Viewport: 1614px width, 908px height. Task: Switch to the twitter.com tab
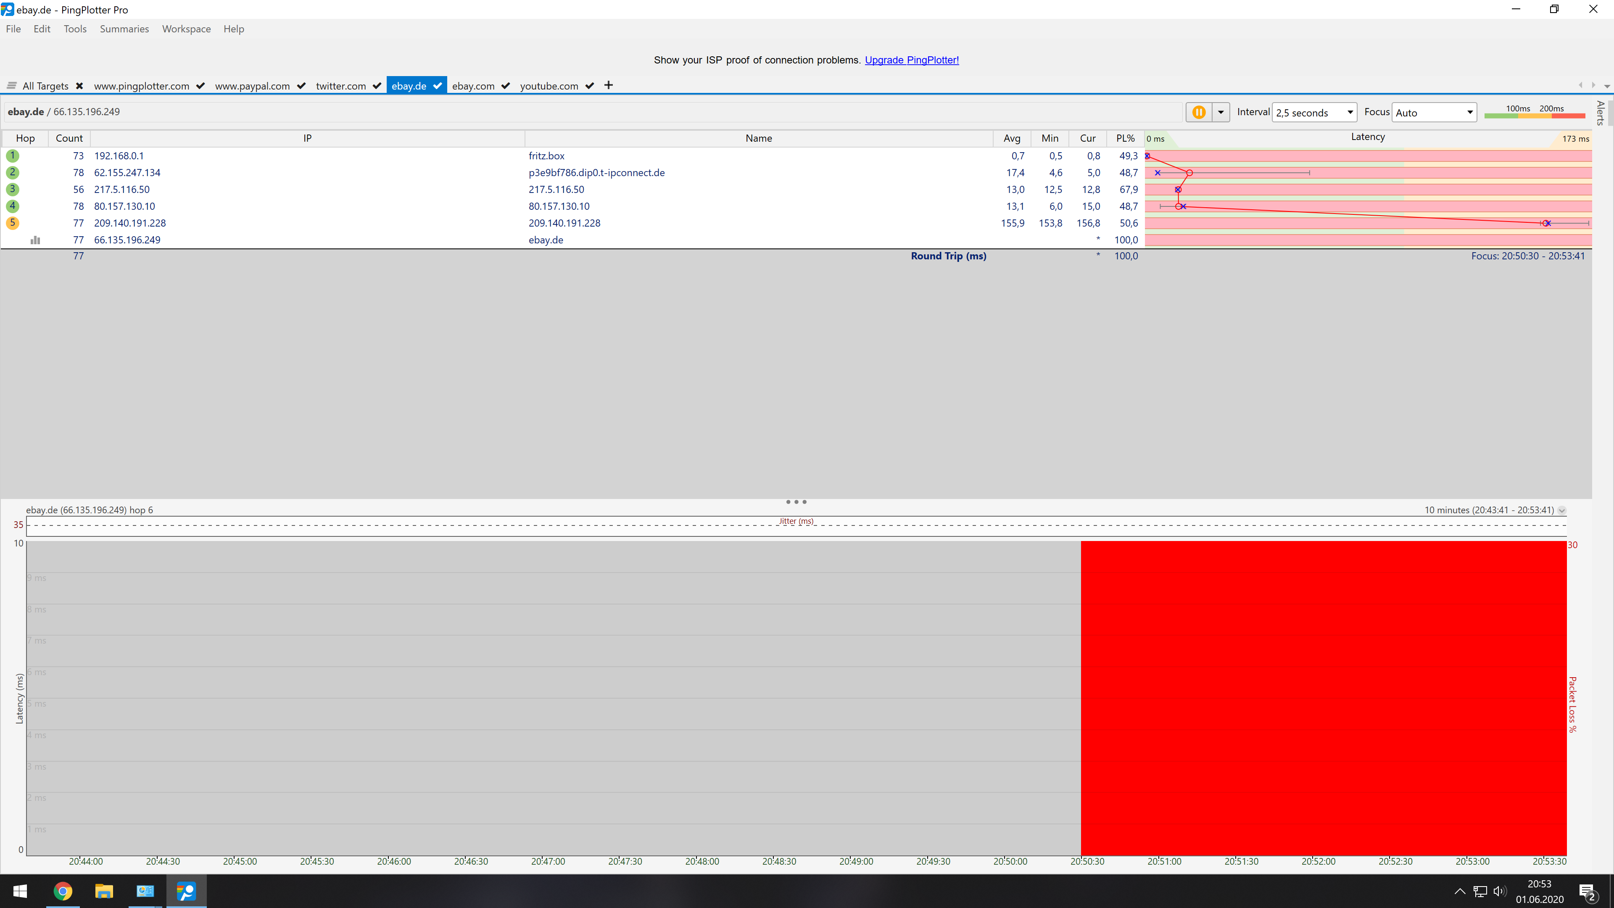click(341, 86)
